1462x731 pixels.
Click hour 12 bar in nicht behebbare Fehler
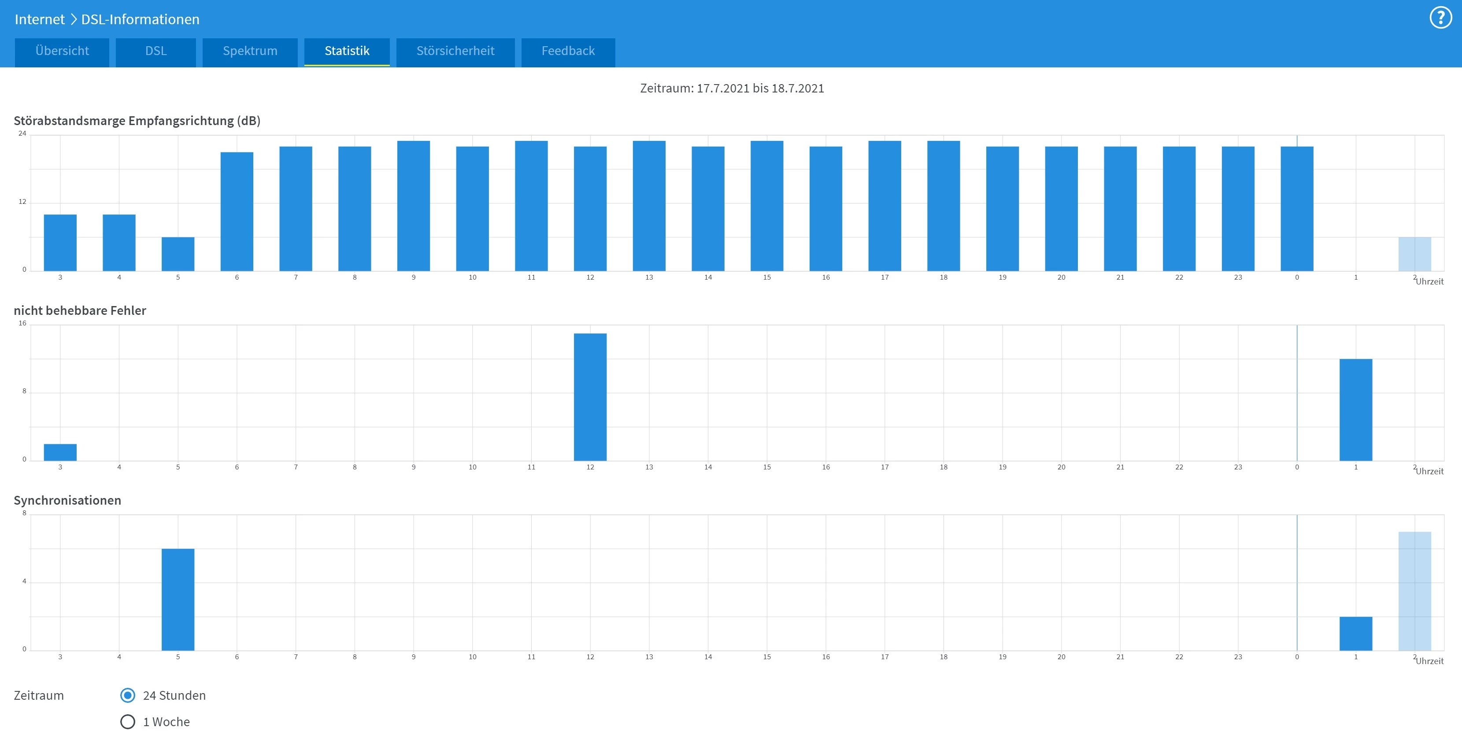[x=590, y=397]
